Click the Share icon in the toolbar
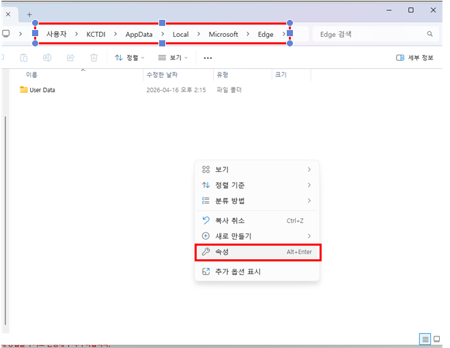This screenshot has height=348, width=450. pyautogui.click(x=70, y=58)
